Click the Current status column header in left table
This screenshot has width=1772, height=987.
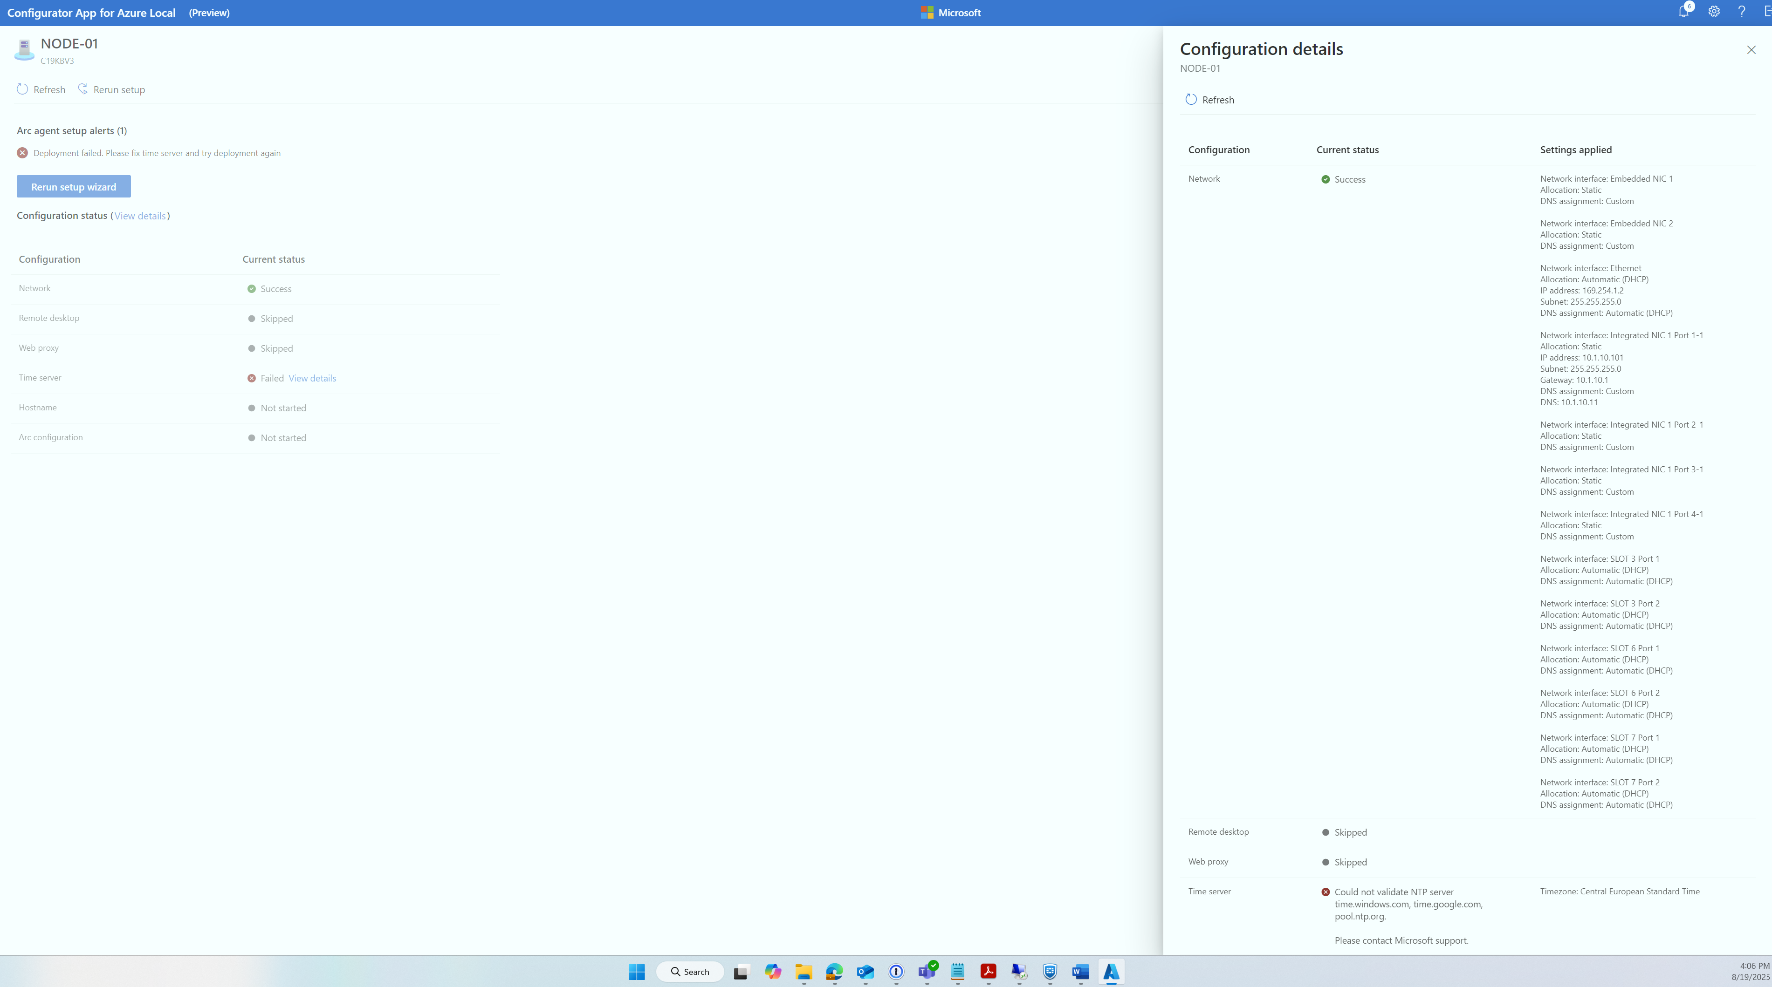tap(274, 259)
